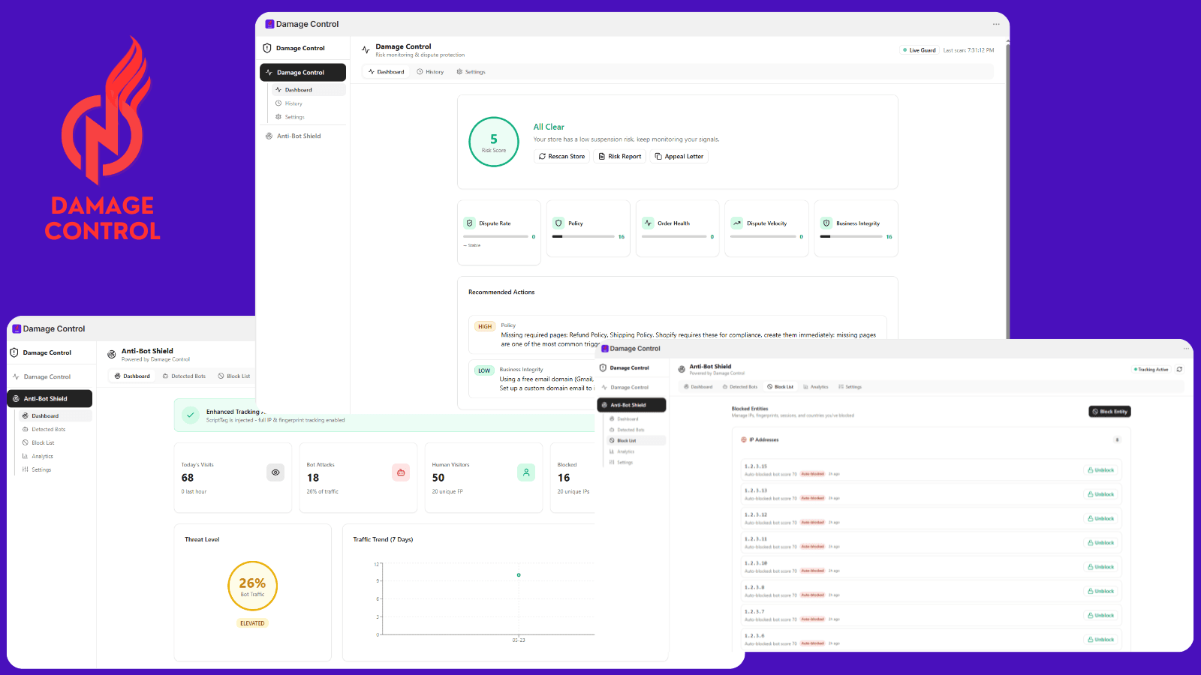1201x675 pixels.
Task: Open the Risk Report
Action: pos(620,157)
